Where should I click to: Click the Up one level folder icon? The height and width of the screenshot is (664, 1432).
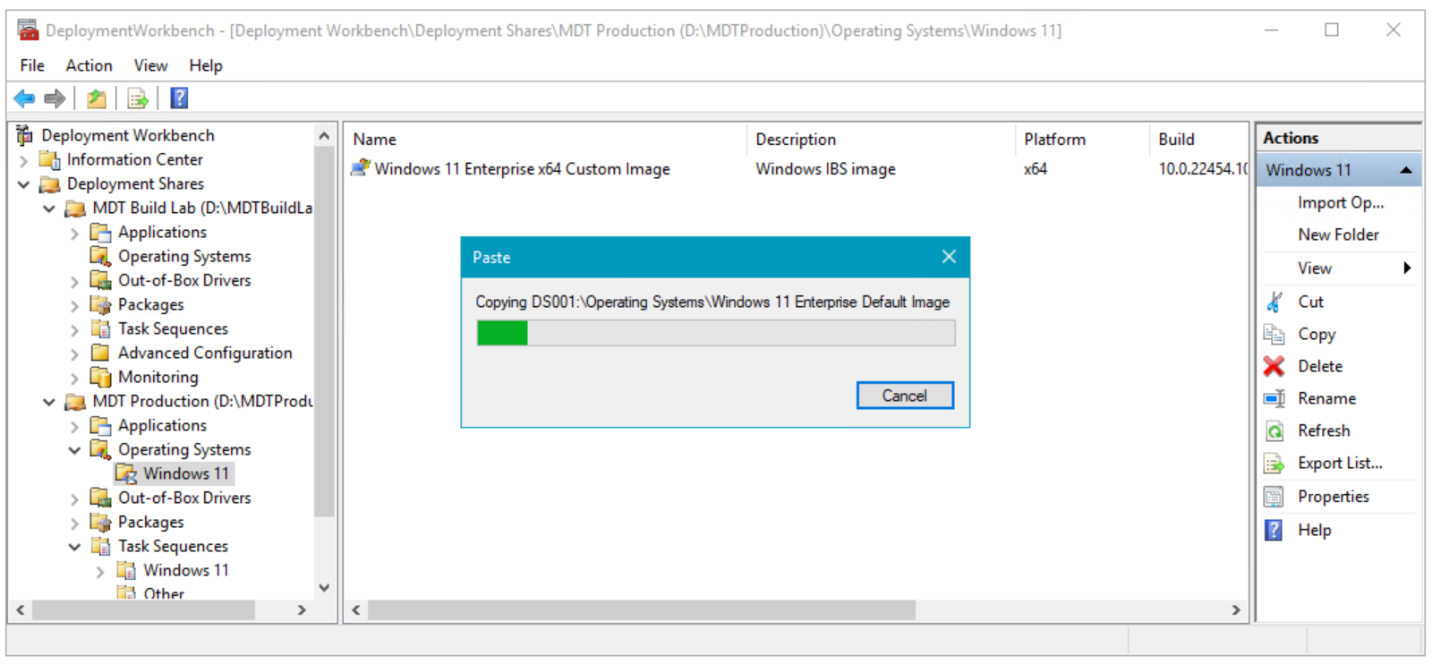(x=97, y=98)
